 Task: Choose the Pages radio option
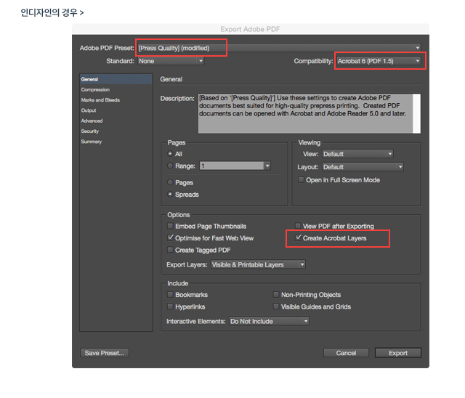coord(170,182)
